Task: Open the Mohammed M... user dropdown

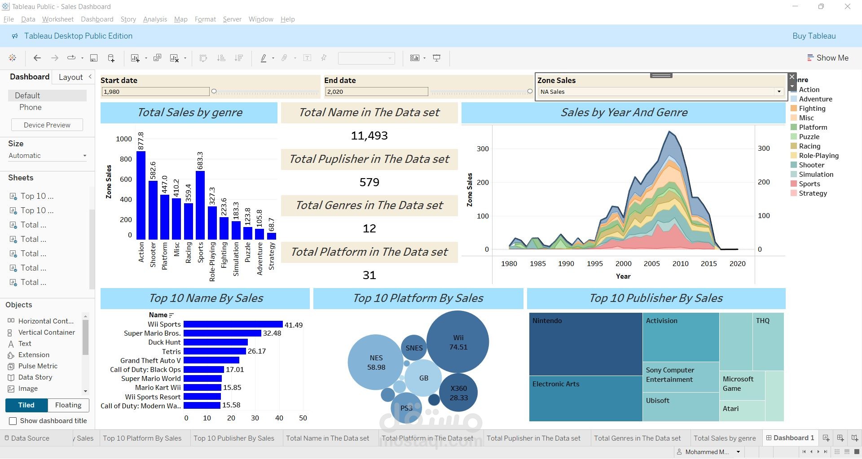Action: [x=738, y=452]
